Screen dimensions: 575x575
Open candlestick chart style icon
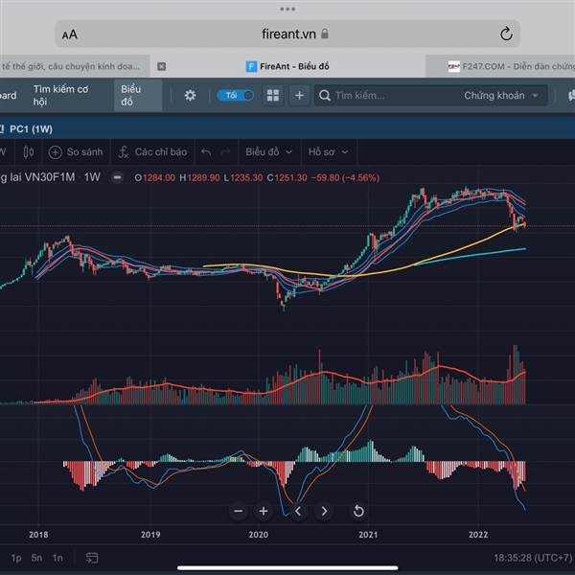click(x=29, y=151)
